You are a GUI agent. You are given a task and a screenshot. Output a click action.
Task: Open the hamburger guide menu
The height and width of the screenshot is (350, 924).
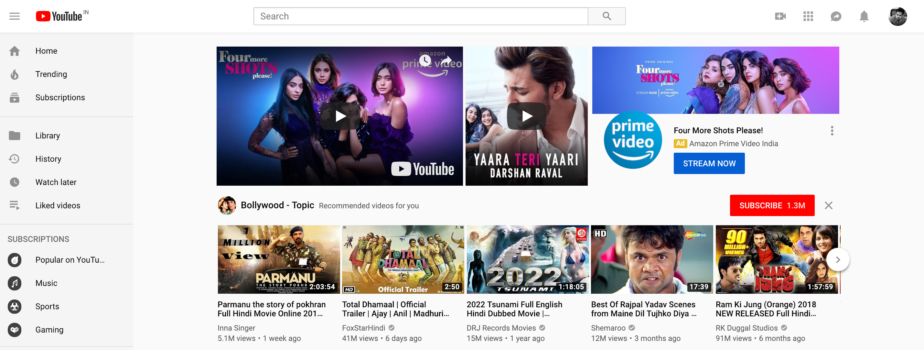tap(14, 16)
